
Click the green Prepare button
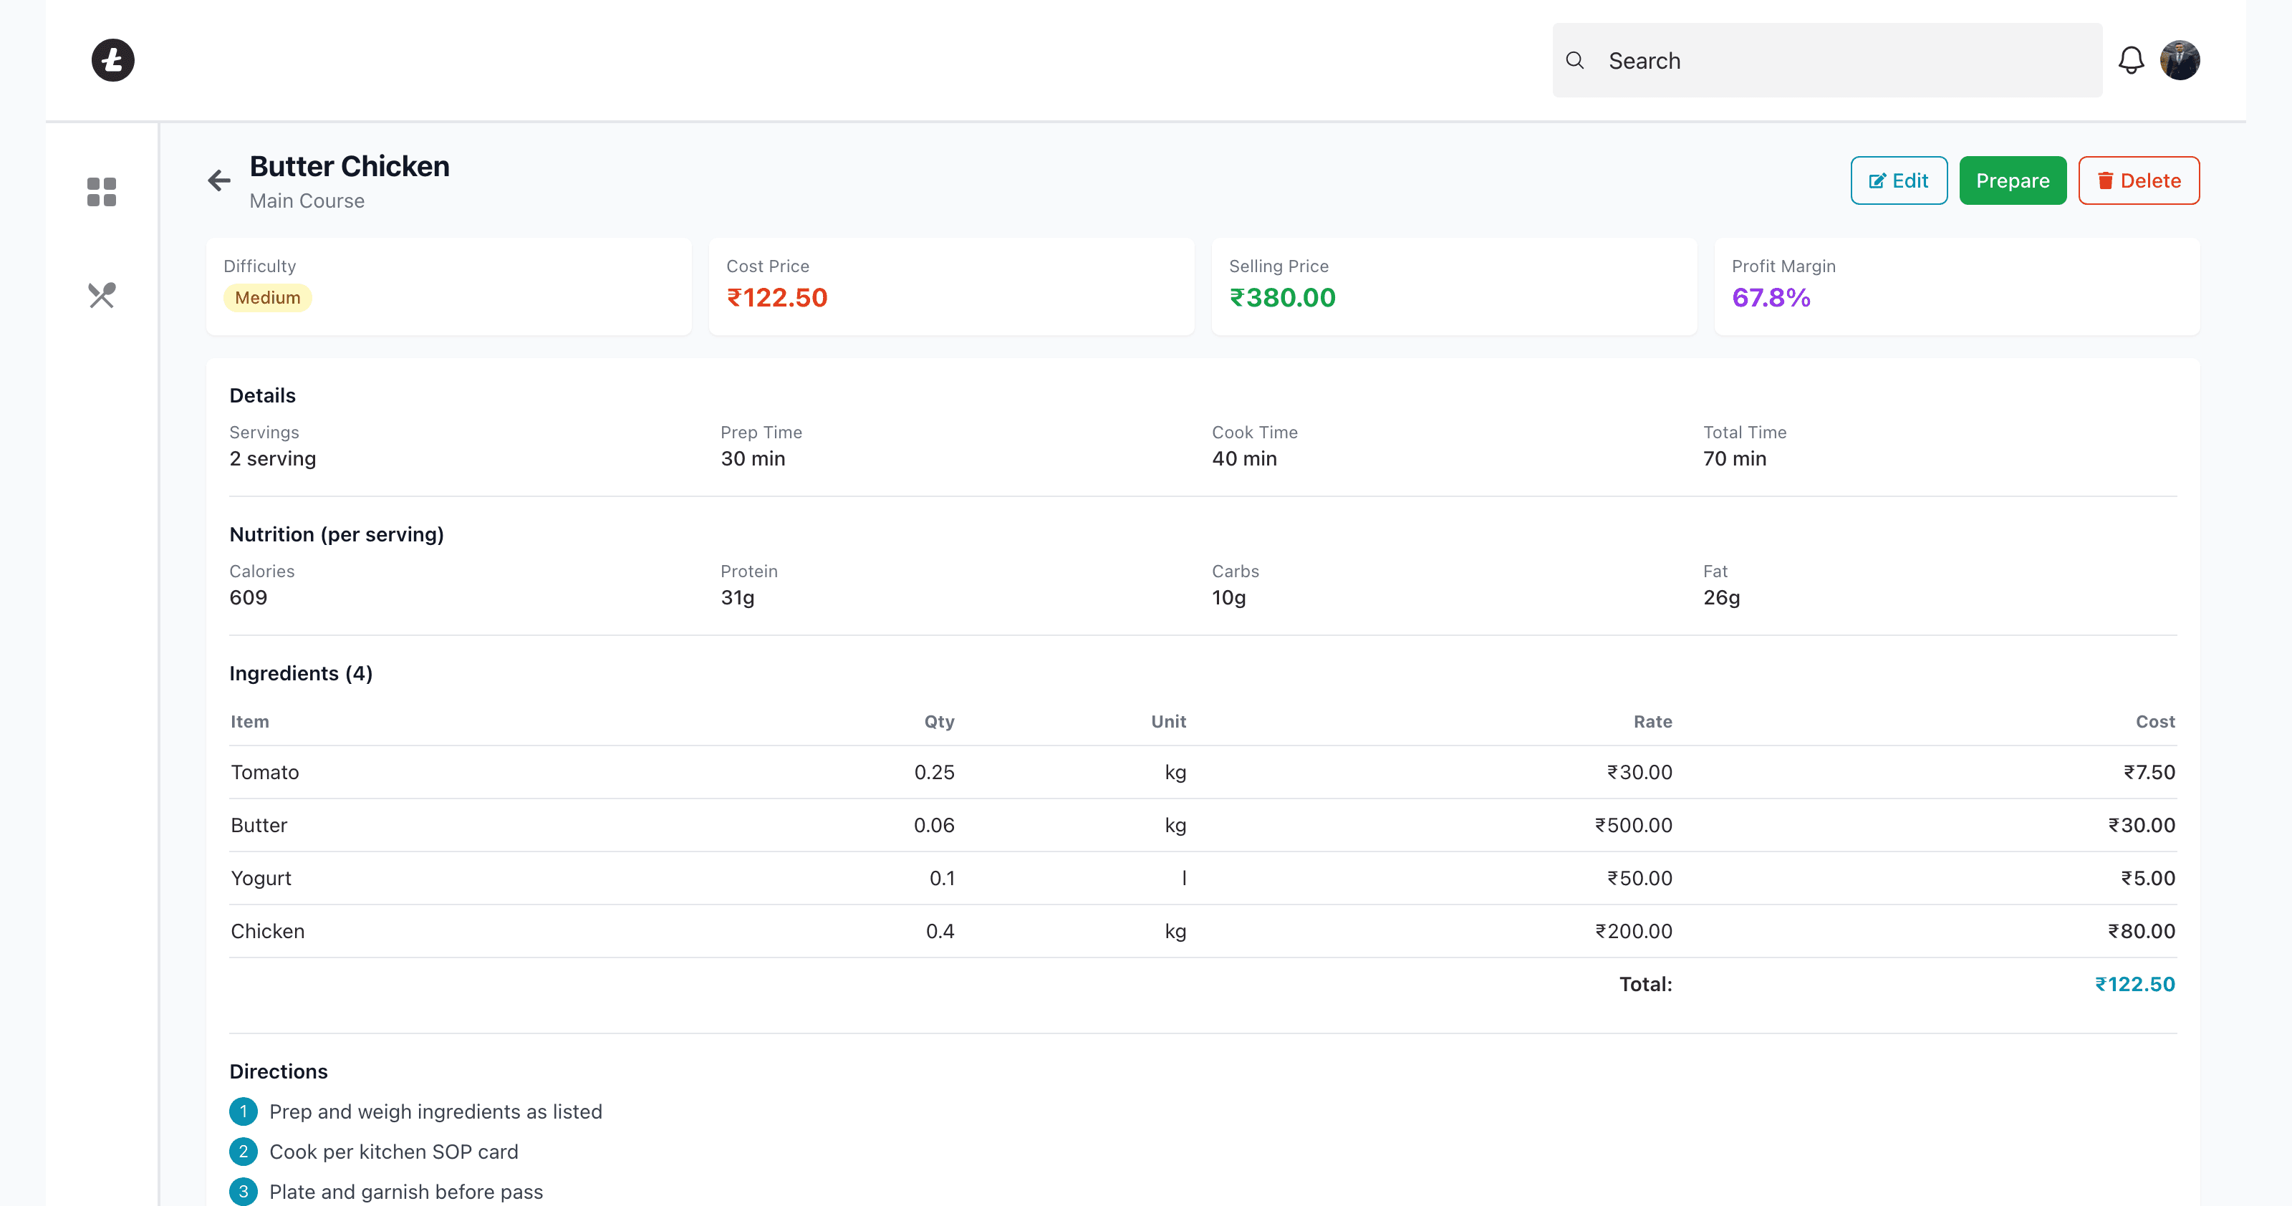coord(2013,180)
